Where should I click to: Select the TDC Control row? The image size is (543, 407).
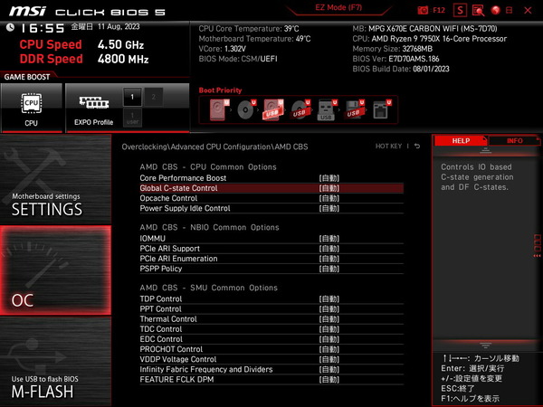pyautogui.click(x=271, y=329)
